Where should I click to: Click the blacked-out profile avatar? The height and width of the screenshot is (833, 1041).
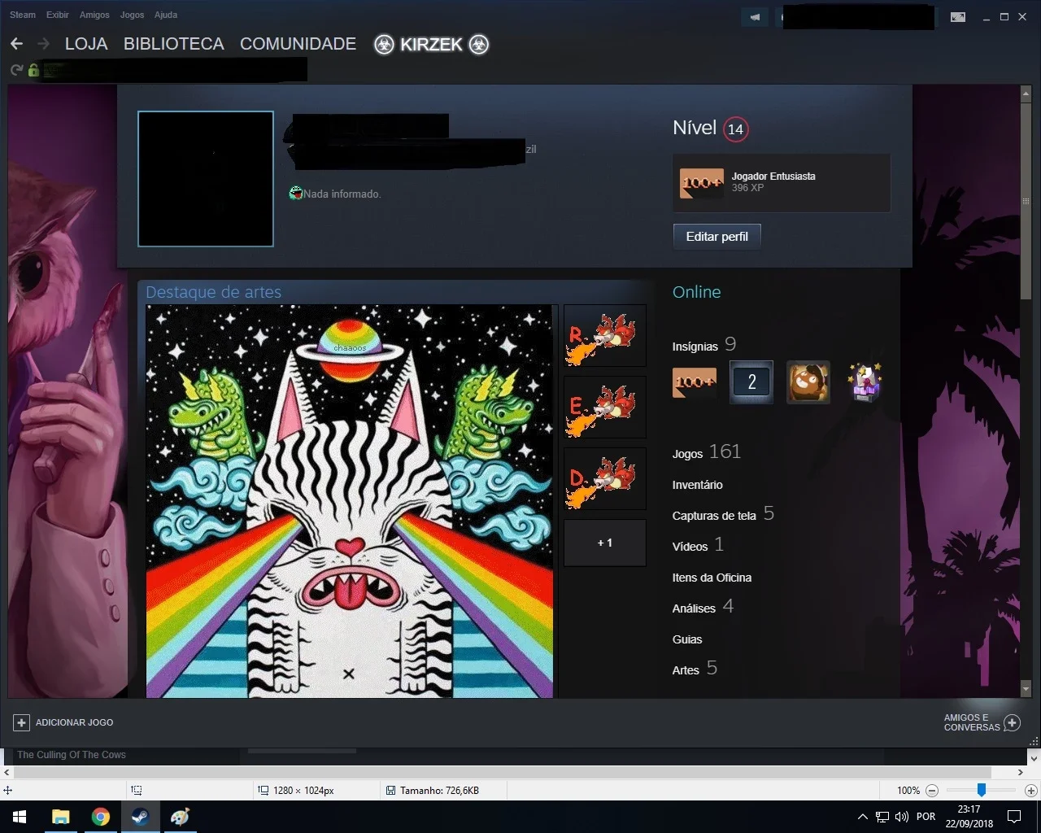(206, 179)
